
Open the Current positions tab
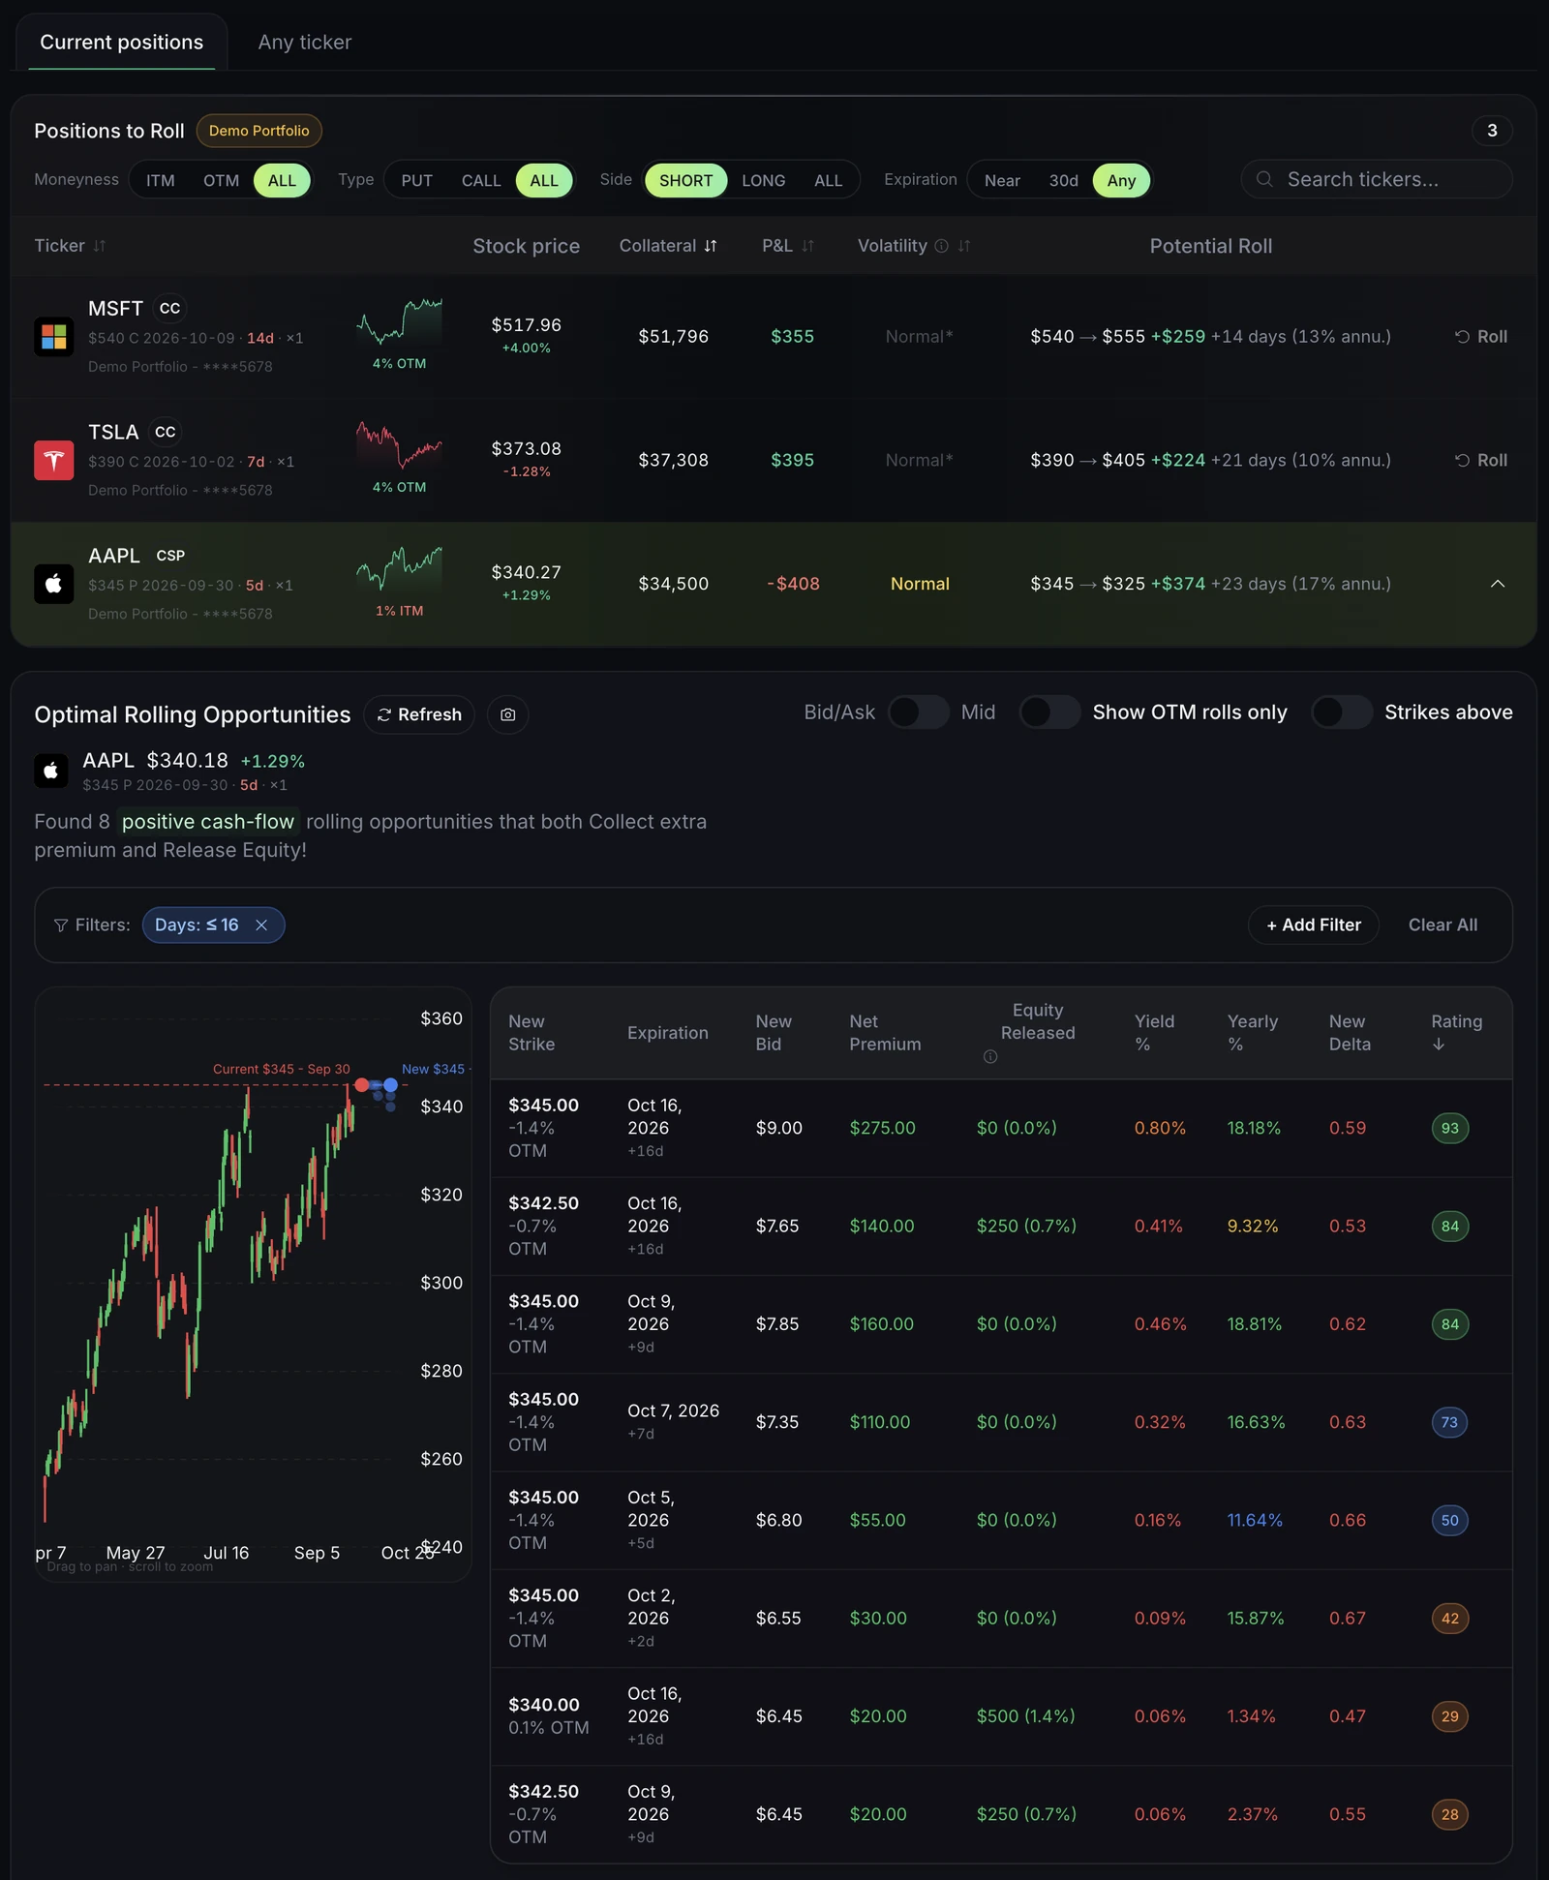coord(122,43)
